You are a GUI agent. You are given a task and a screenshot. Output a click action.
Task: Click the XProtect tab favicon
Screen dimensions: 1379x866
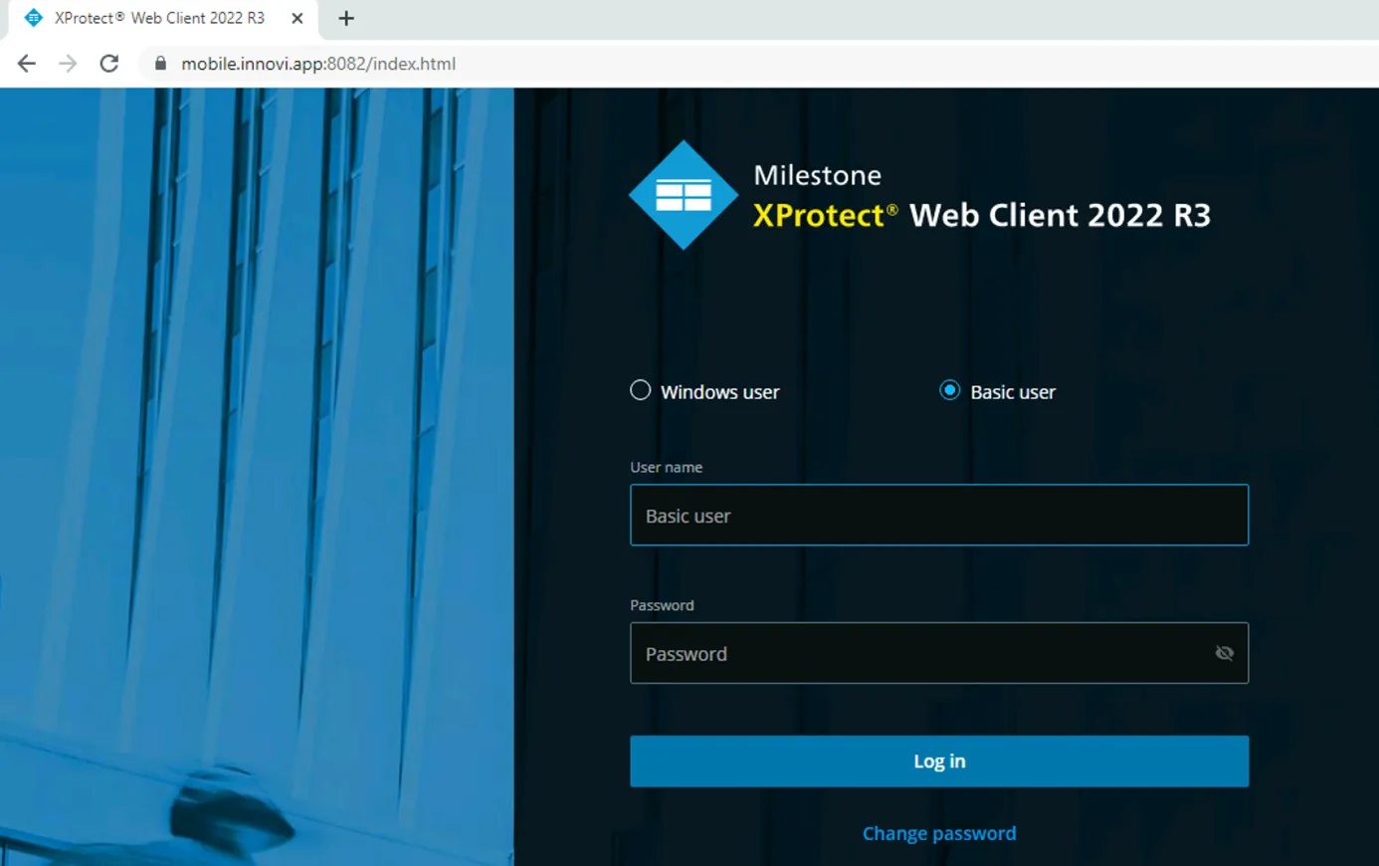coord(33,18)
